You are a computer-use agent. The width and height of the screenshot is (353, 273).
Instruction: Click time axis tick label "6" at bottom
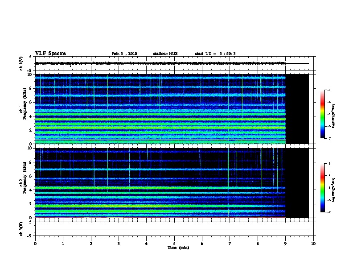coord(202,243)
